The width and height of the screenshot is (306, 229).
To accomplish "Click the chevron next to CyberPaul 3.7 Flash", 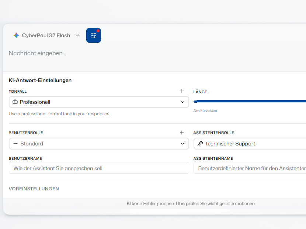I will click(x=77, y=35).
